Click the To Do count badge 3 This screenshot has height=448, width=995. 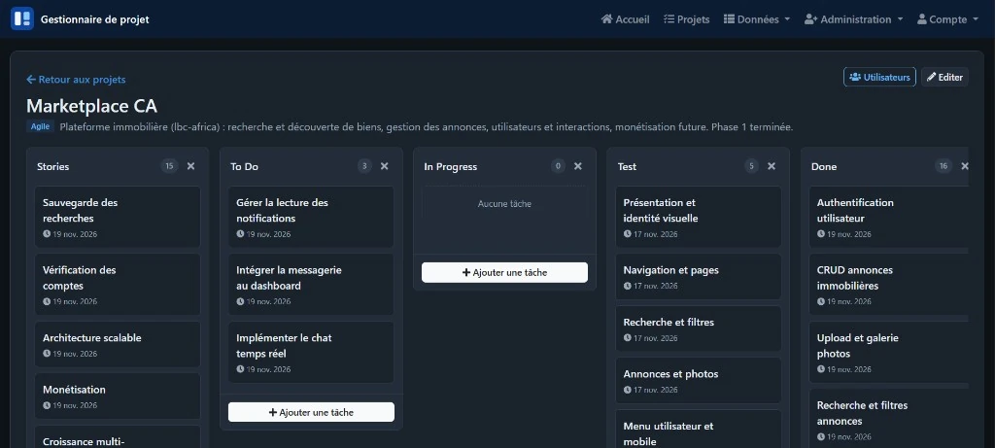coord(364,166)
